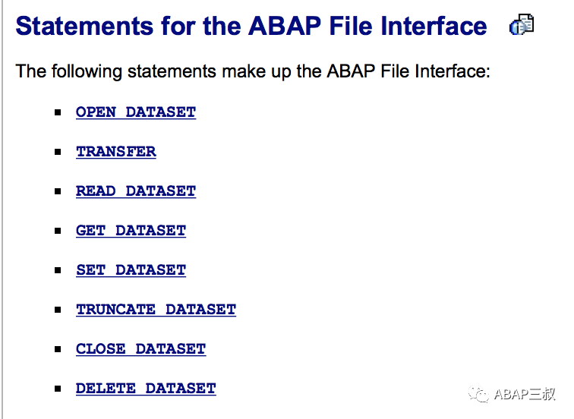
Task: Visit the DELETE DATASET link
Action: click(146, 389)
